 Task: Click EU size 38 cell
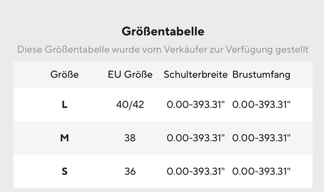click(130, 138)
